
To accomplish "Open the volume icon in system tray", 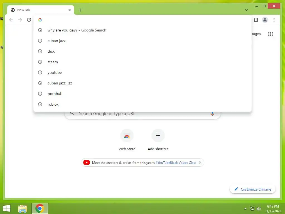I will 259,209.
